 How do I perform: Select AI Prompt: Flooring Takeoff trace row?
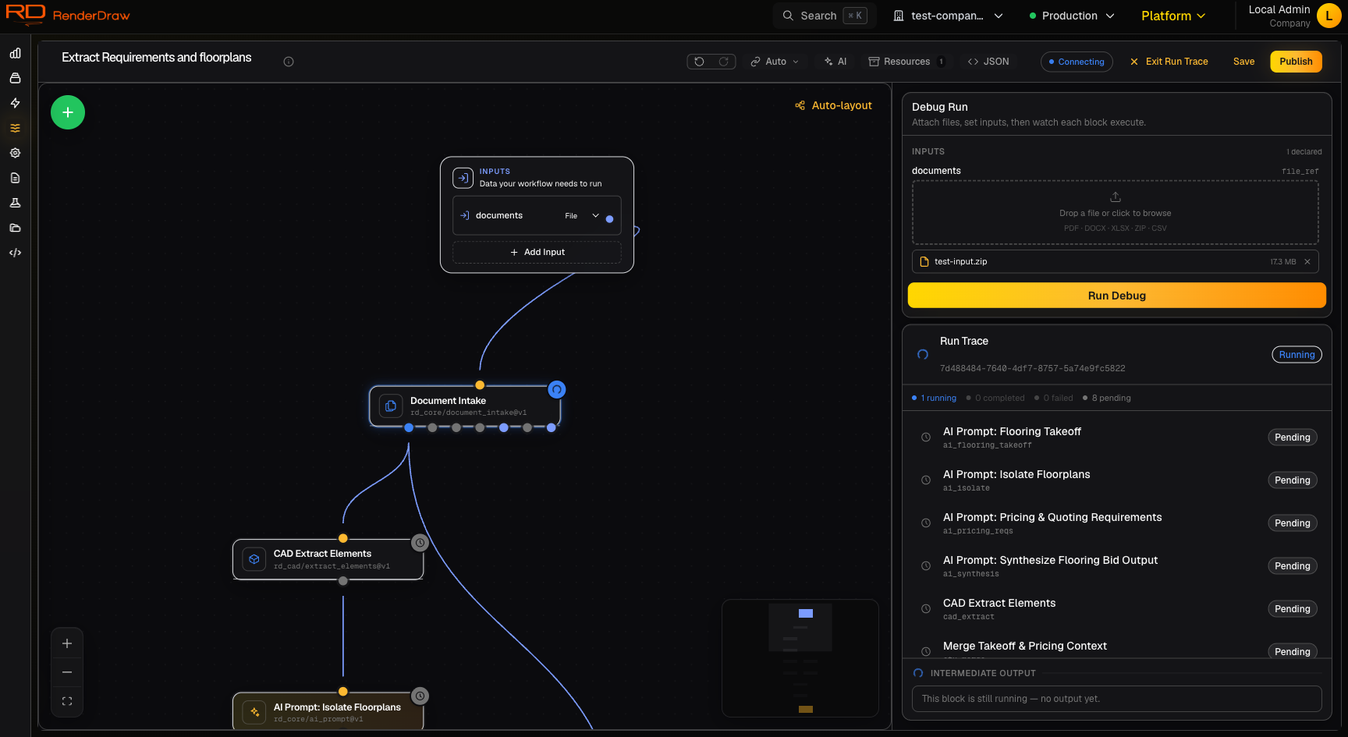1116,438
